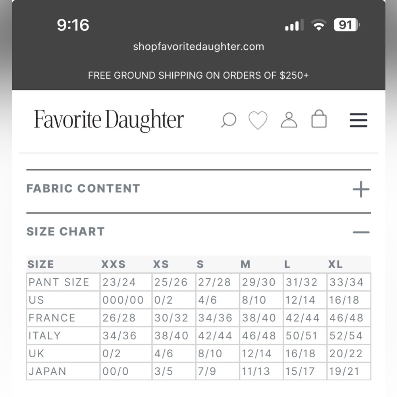Open the wishlist heart icon
This screenshot has width=397, height=397.
coord(258,120)
